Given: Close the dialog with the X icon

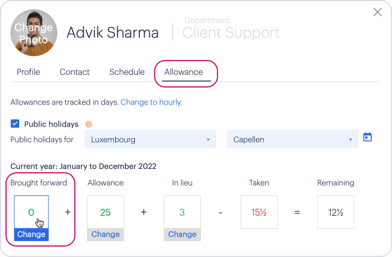Looking at the screenshot, I should [x=378, y=12].
